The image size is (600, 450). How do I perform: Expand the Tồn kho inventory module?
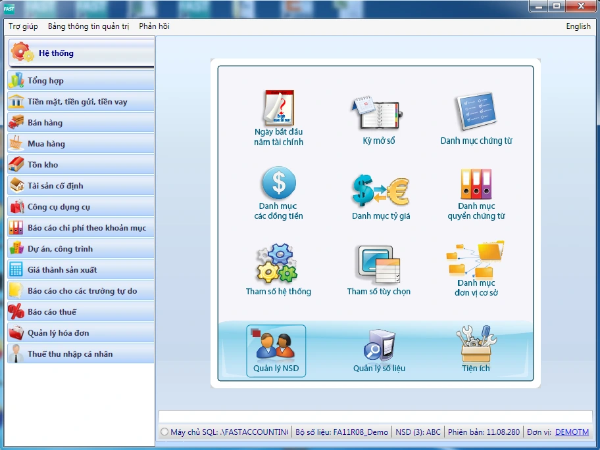tap(80, 165)
